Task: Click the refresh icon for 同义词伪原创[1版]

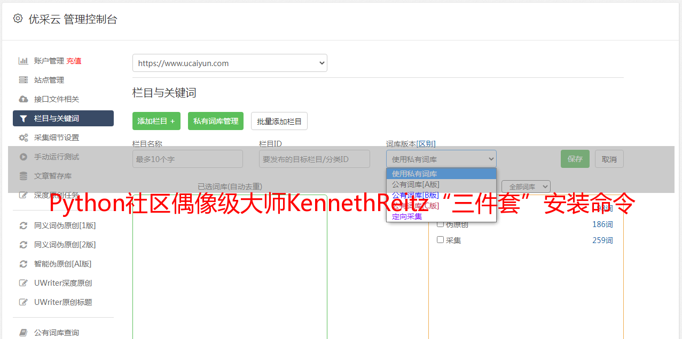Action: tap(23, 225)
